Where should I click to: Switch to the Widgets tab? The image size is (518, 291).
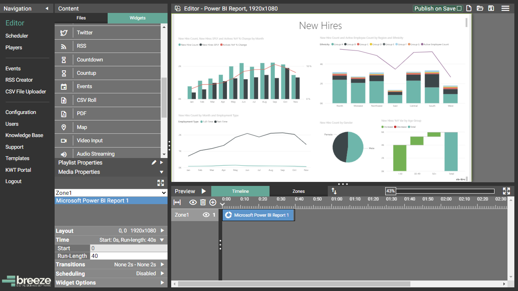138,18
